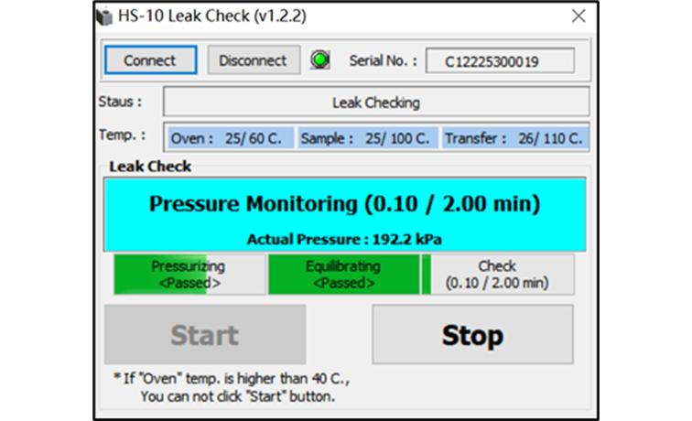Click the Actual Pressure 192.2 kPa text

coord(344,239)
